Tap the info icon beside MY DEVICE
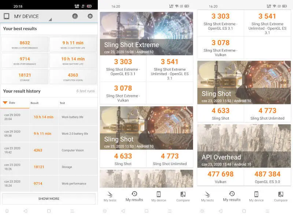The image size is (293, 217). pyautogui.click(x=75, y=16)
